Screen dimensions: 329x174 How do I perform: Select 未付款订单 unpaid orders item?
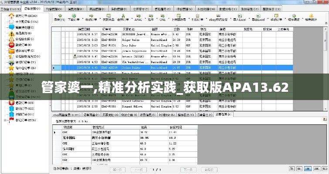[x=24, y=22]
